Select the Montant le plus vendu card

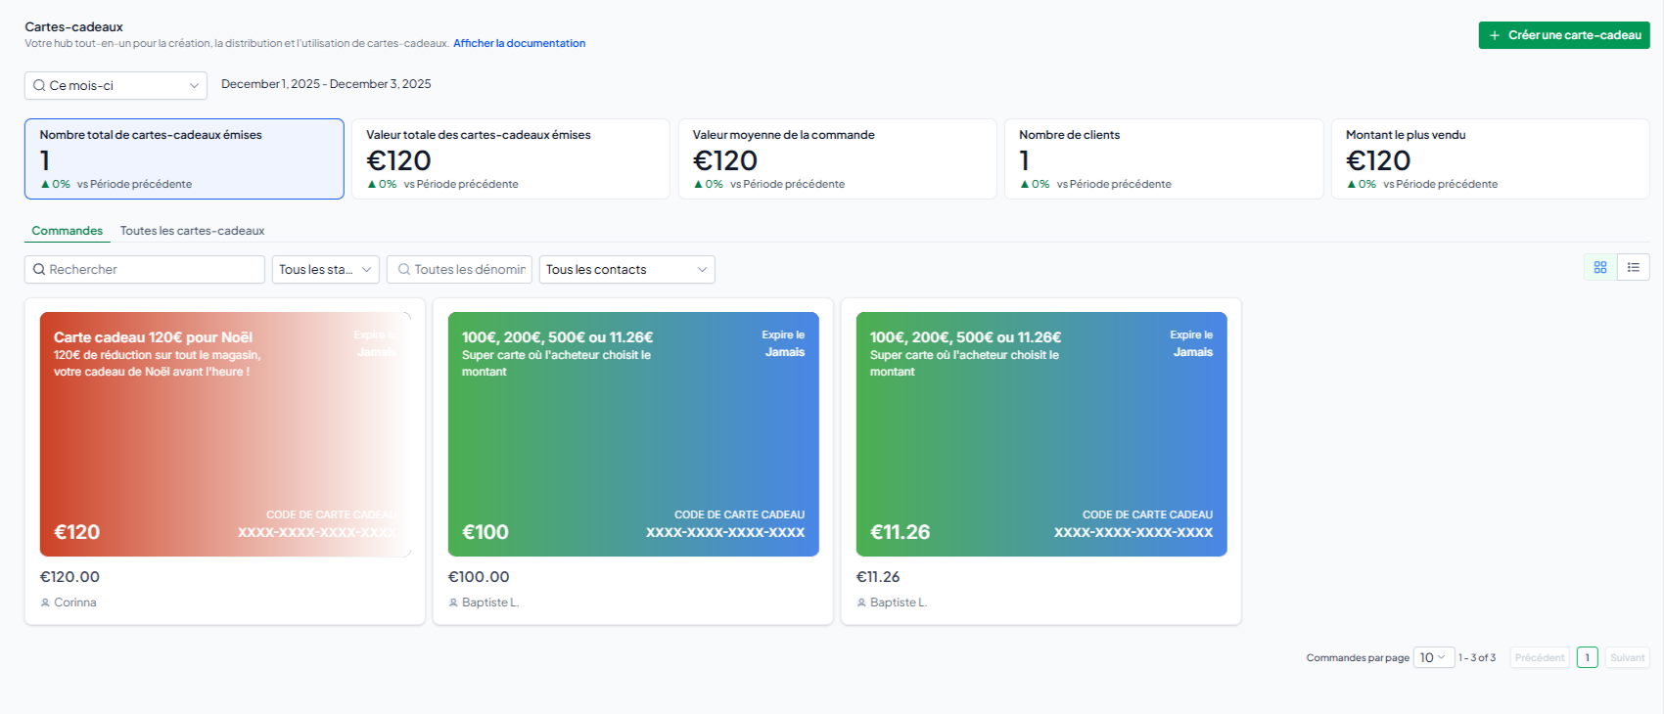[1490, 158]
